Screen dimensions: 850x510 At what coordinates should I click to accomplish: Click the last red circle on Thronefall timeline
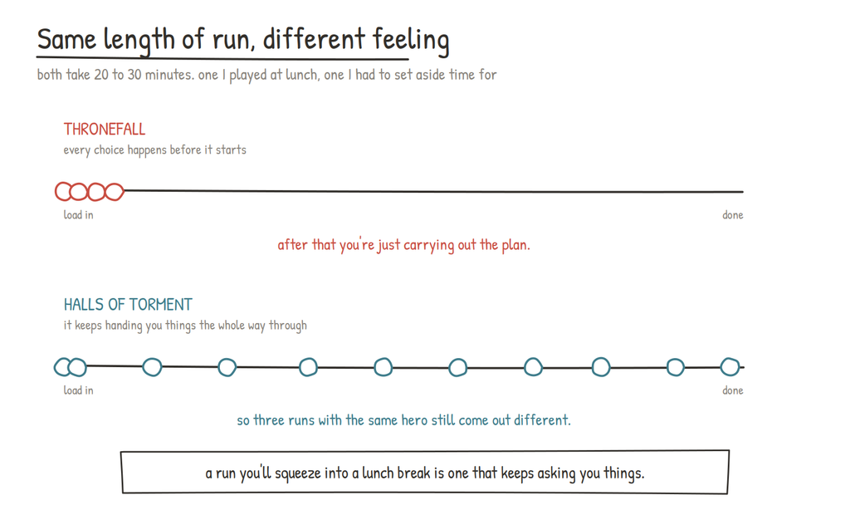point(115,192)
